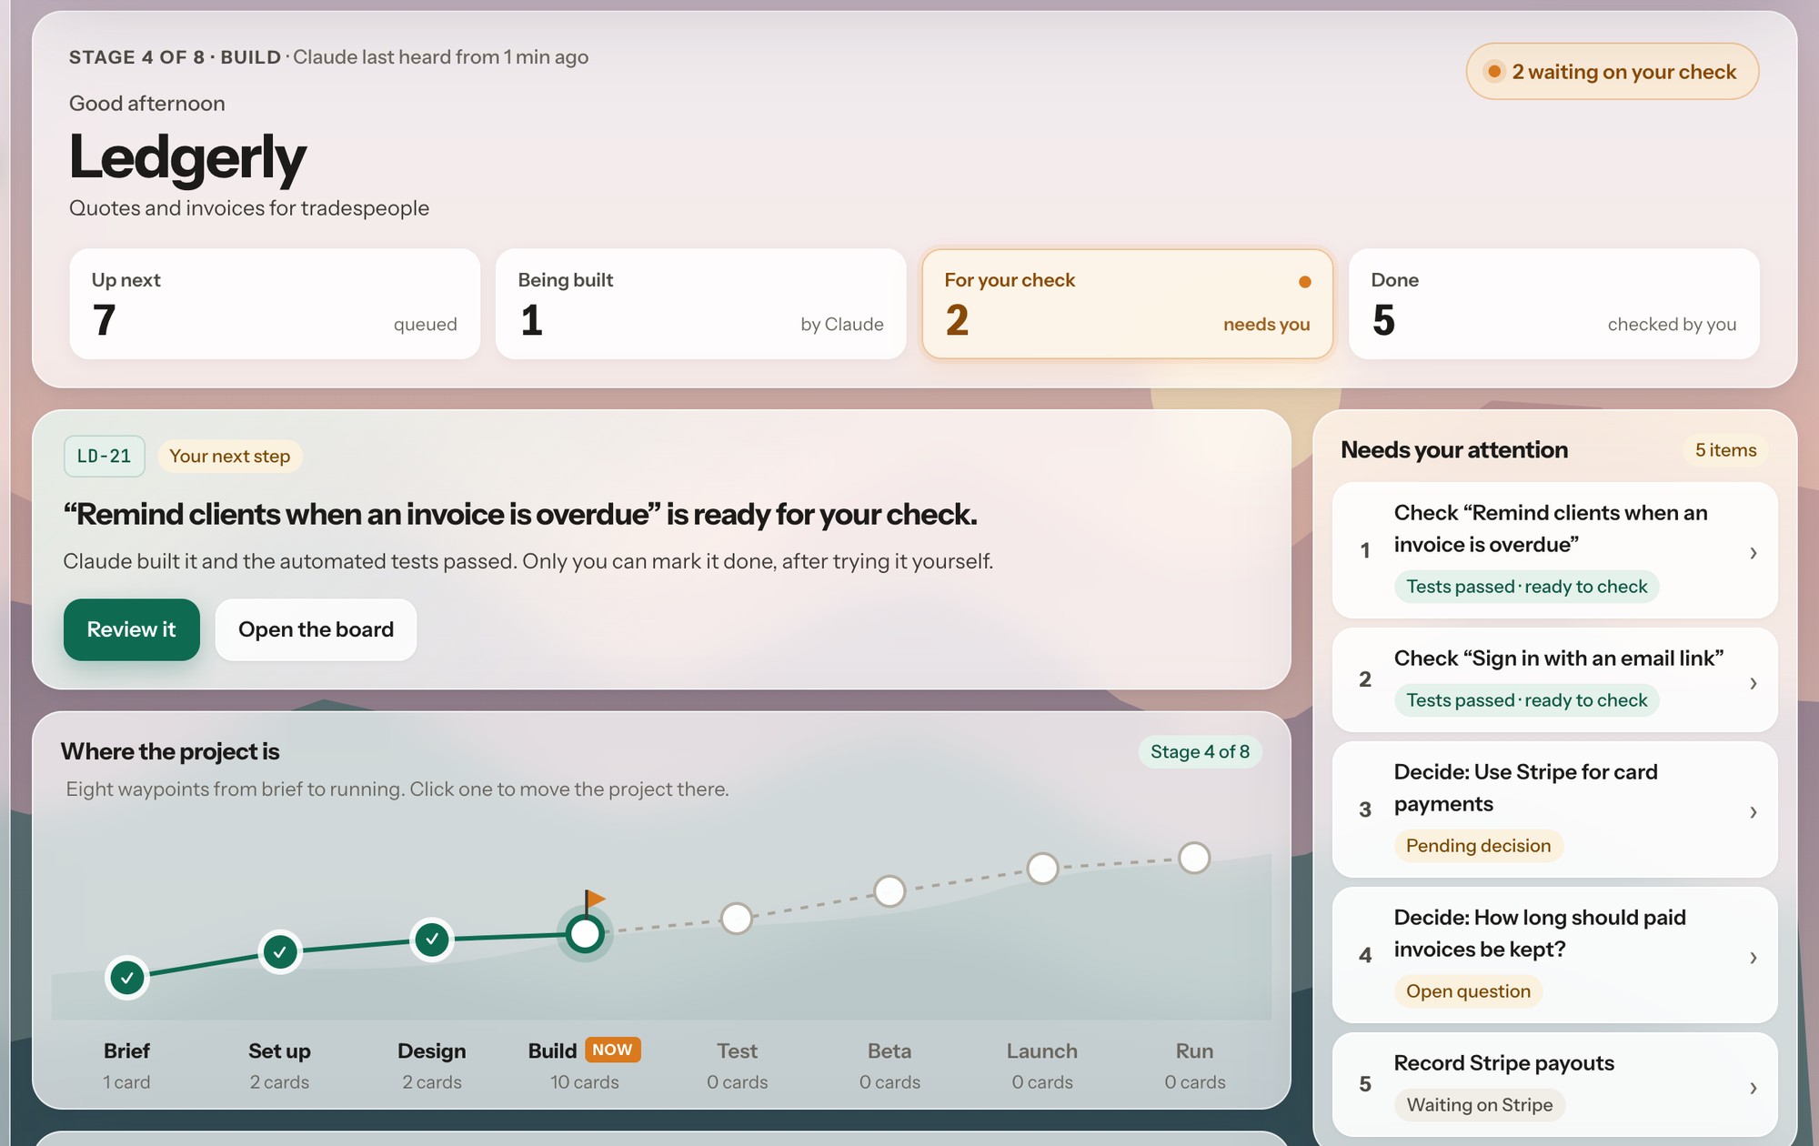Open the Up next queued card
This screenshot has height=1146, width=1819.
pos(275,304)
